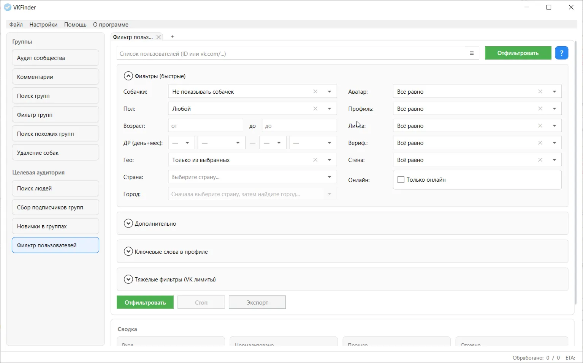Open the Настройки menu
The image size is (583, 363).
[x=43, y=25]
